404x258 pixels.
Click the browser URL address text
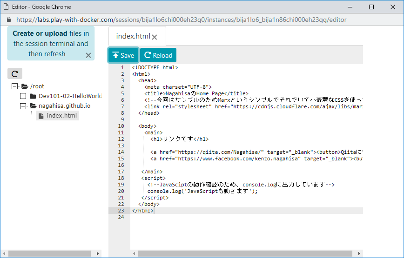(x=182, y=20)
